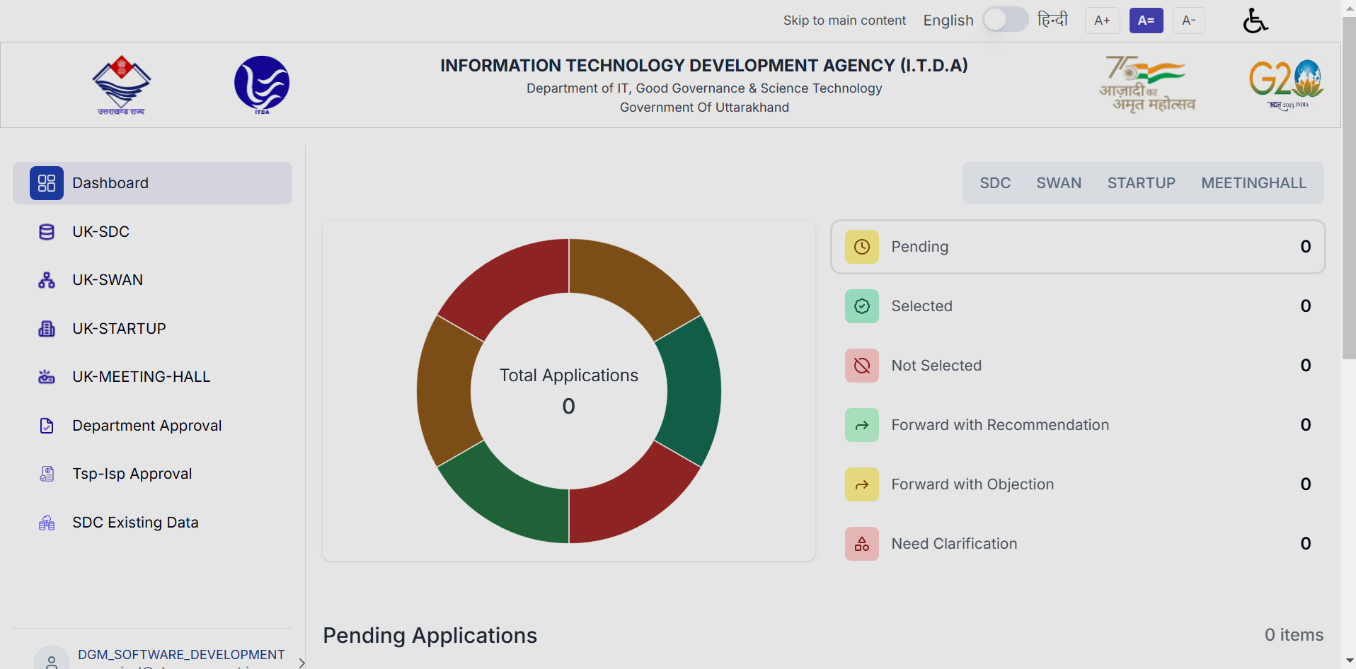1356x669 pixels.
Task: Click the Azadi Ka Amrit Mahotsav logo
Action: point(1147,84)
